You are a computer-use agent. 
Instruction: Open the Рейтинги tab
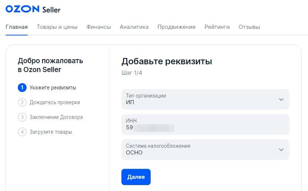point(217,27)
